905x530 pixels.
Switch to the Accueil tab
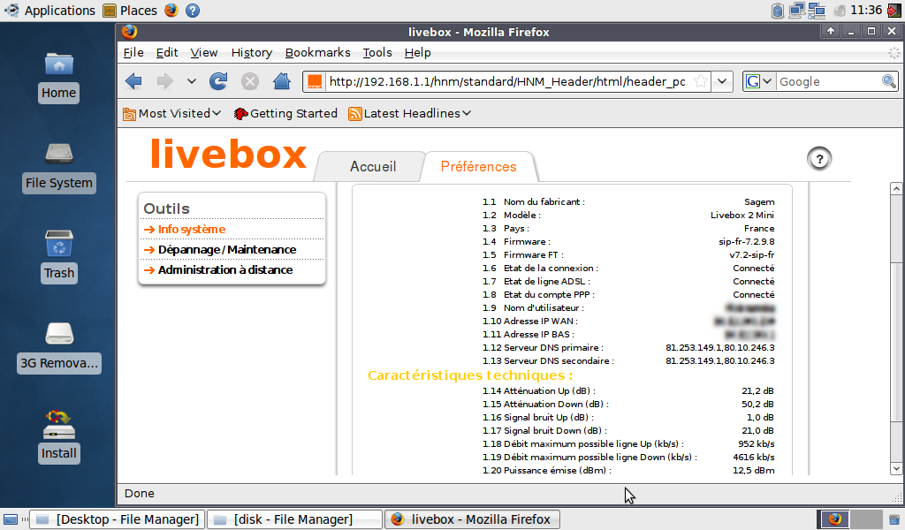click(373, 167)
